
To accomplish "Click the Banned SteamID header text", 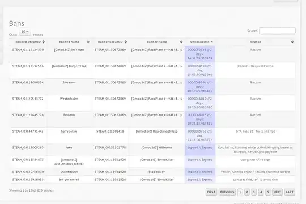I will pos(28,42).
